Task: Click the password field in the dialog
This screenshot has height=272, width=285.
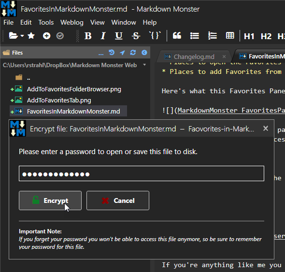Action: coord(142,173)
